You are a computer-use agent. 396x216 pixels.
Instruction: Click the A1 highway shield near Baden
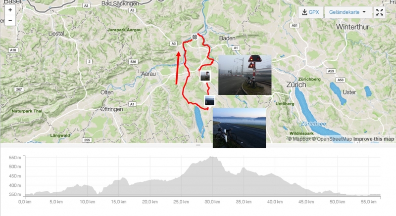point(236,48)
